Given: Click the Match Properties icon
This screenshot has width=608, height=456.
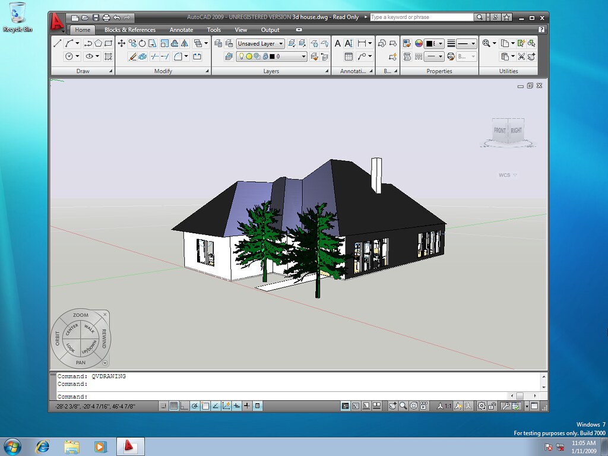Looking at the screenshot, I should [x=407, y=43].
